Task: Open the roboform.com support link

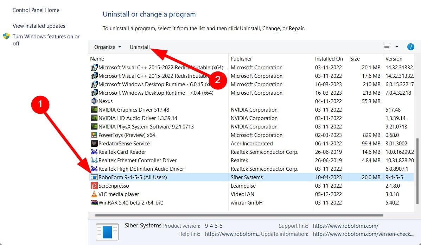Action: tap(345, 226)
